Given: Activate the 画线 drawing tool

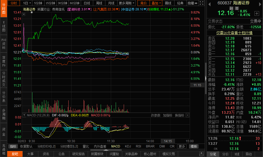Looking at the screenshot, I should pyautogui.click(x=168, y=3).
